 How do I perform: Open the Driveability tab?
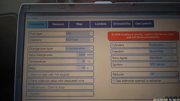tap(122, 24)
